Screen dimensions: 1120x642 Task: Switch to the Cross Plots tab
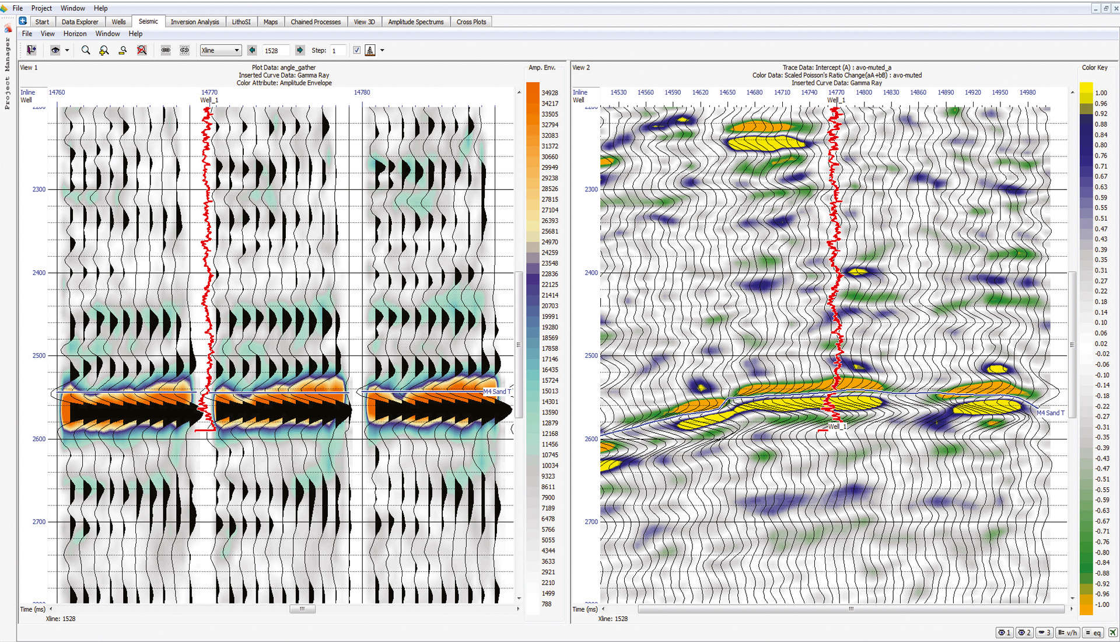click(x=471, y=22)
